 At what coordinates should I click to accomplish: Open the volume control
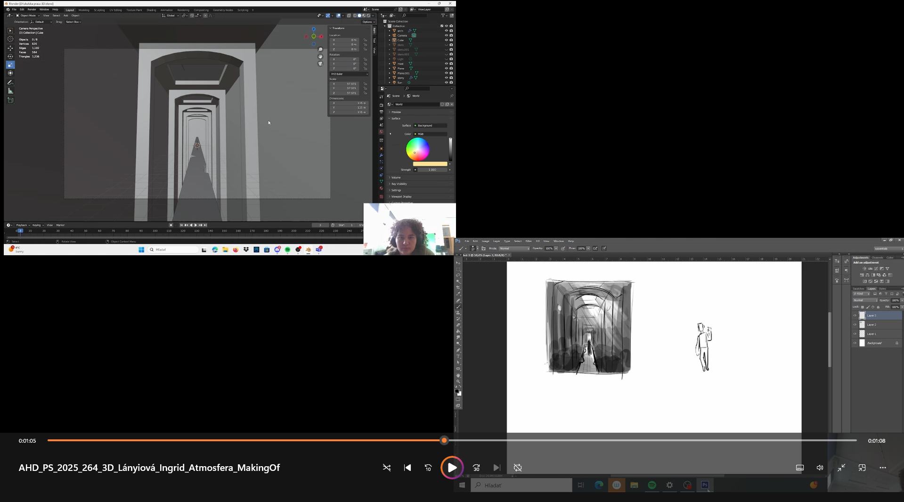[x=820, y=468]
